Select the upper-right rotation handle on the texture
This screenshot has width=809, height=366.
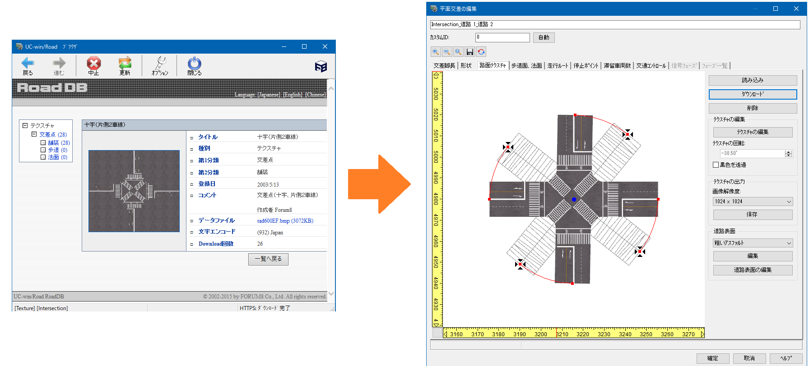pos(628,134)
